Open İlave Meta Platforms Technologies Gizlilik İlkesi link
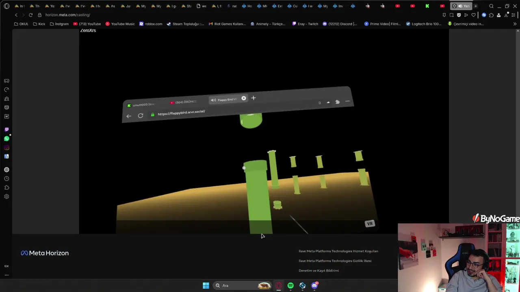The image size is (520, 292). (335, 261)
